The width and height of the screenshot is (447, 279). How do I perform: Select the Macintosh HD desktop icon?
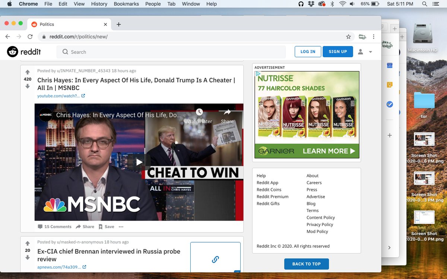coord(422,39)
